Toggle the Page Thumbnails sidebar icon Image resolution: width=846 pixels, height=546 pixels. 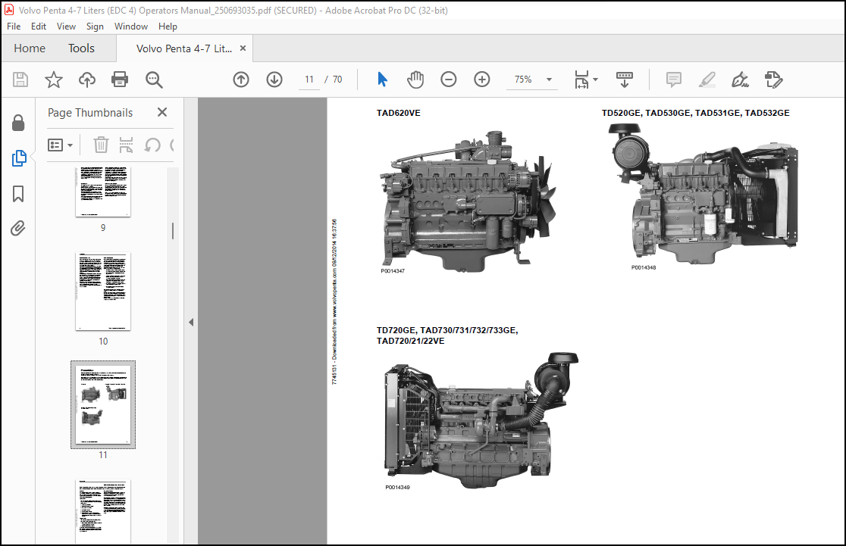pyautogui.click(x=18, y=158)
